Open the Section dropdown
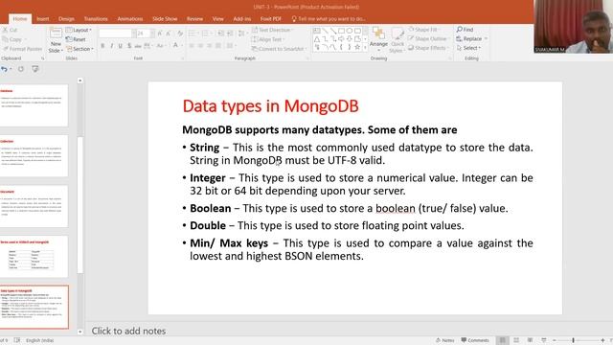Viewport: 613px width, 345px height. (x=79, y=49)
